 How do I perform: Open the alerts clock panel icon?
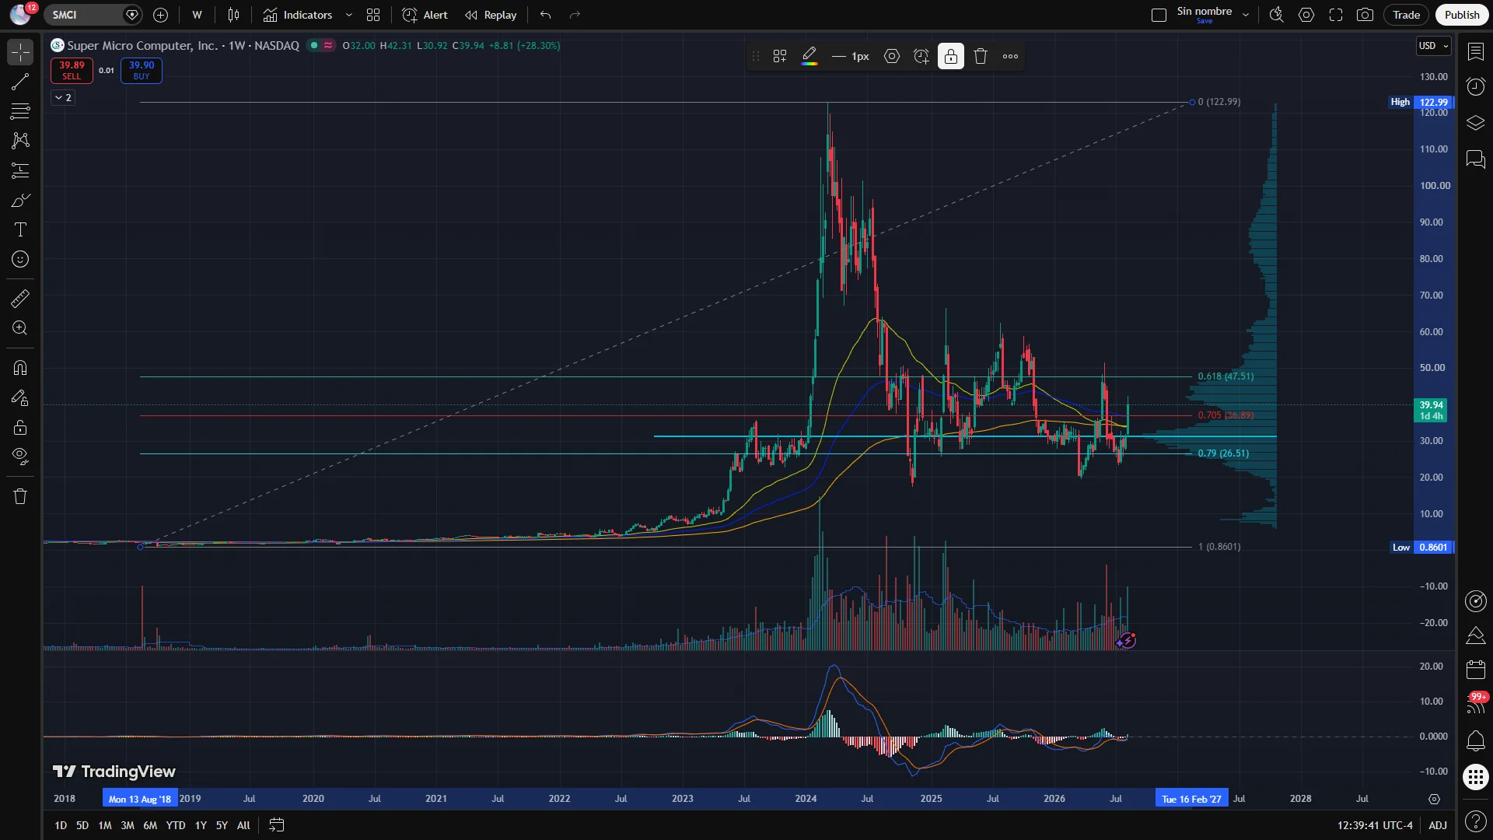(x=1475, y=86)
